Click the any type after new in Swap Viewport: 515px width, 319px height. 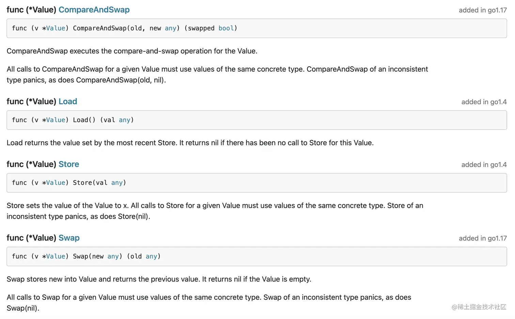coord(113,256)
